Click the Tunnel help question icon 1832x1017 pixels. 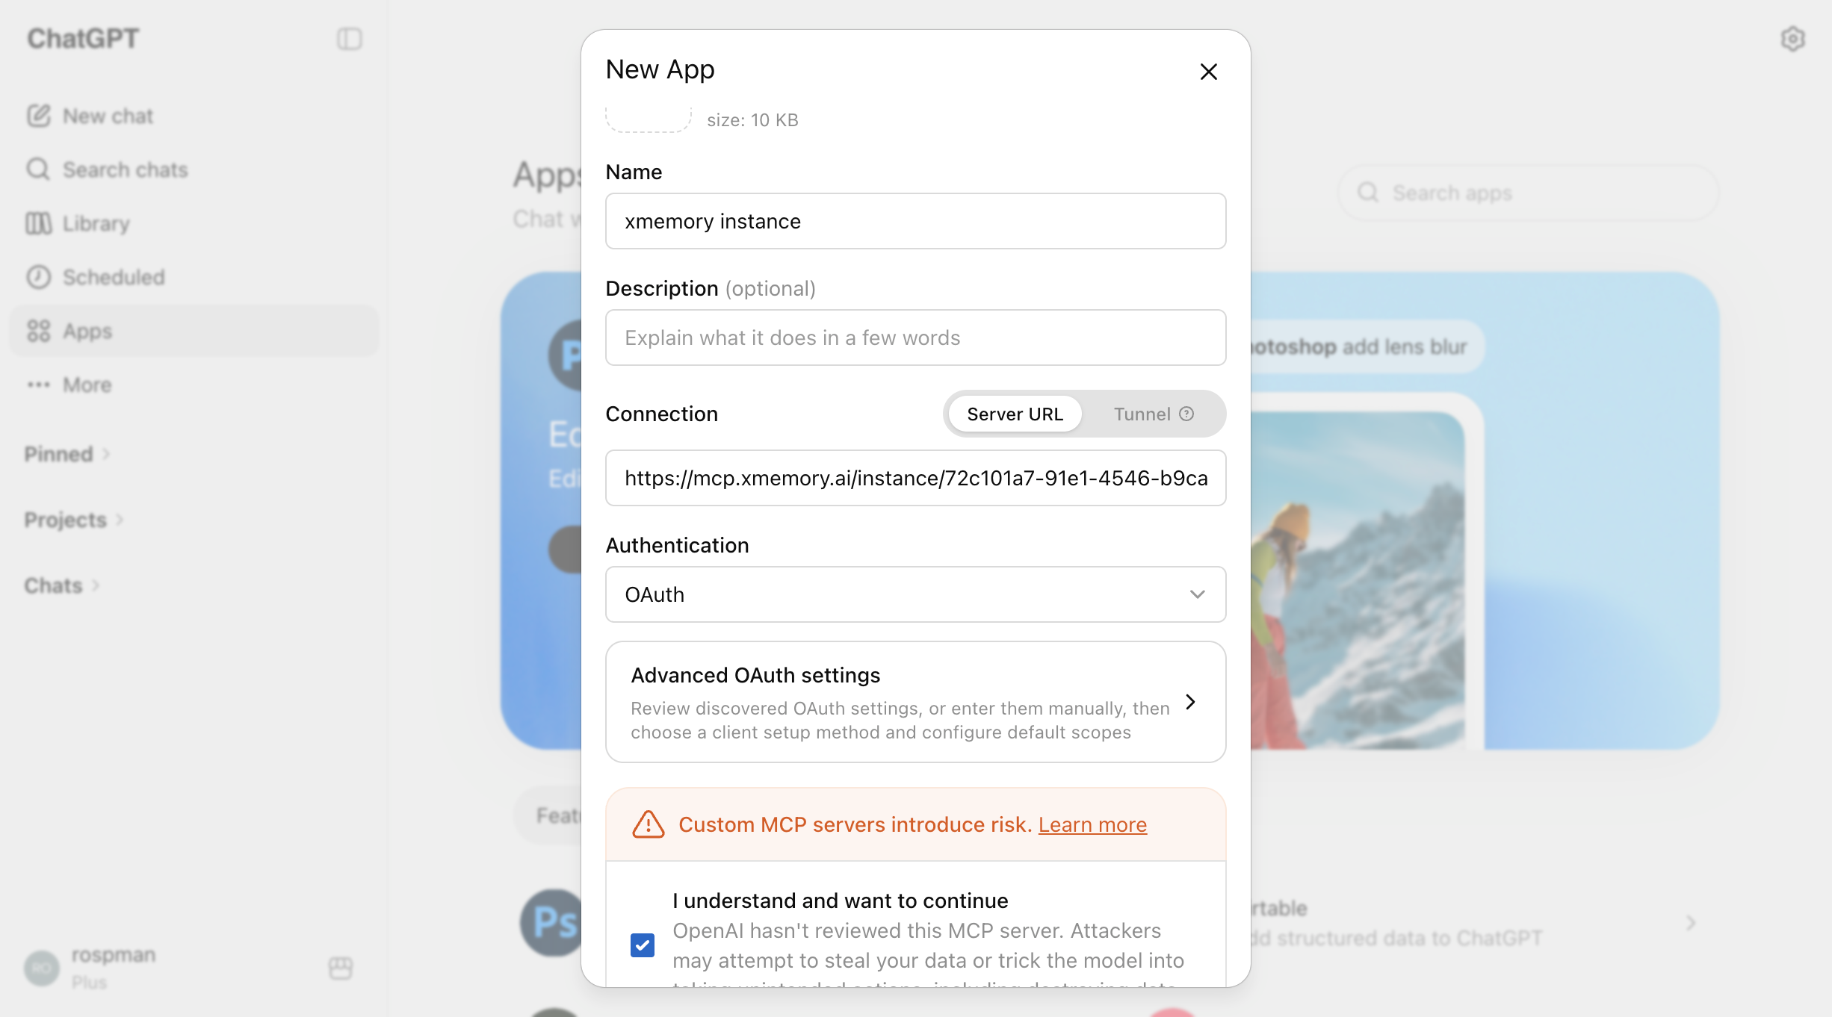click(x=1186, y=414)
